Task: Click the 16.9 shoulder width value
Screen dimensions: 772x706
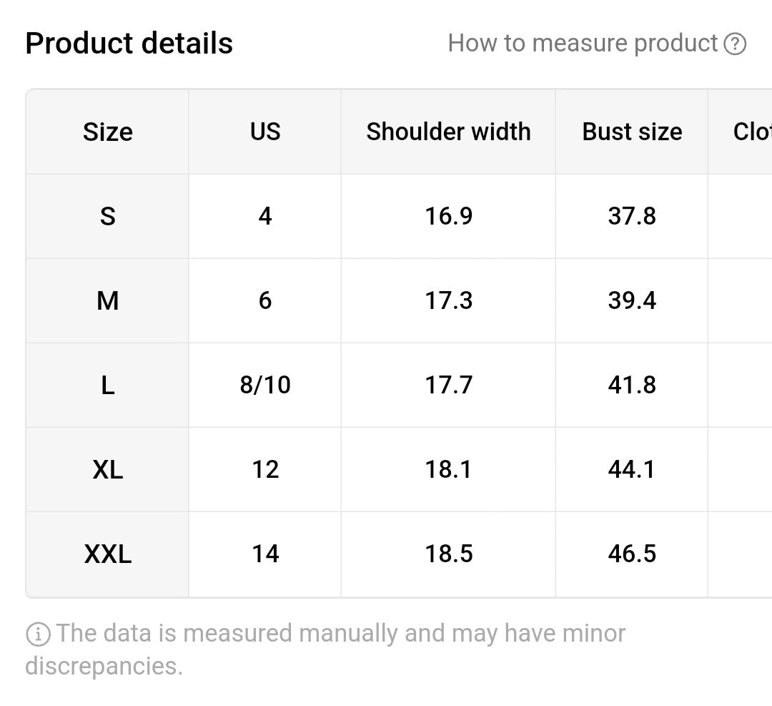Action: tap(448, 216)
